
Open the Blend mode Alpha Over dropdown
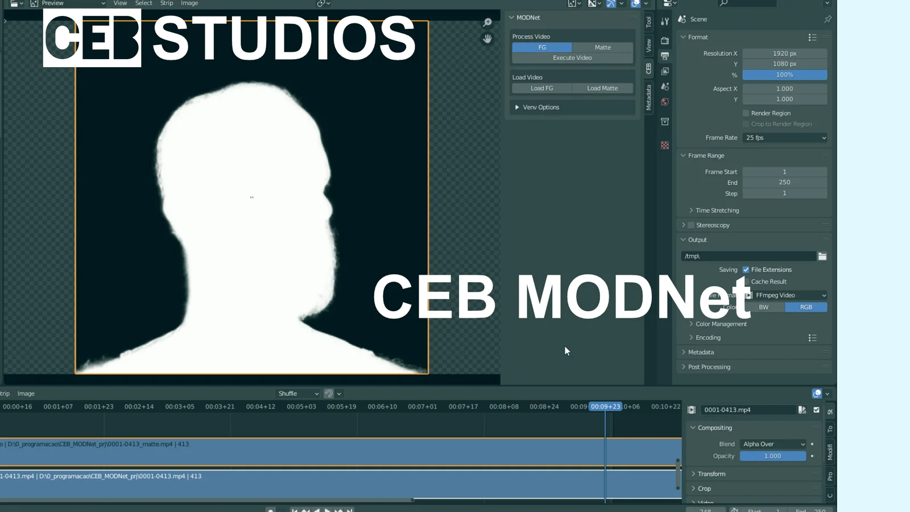[773, 444]
